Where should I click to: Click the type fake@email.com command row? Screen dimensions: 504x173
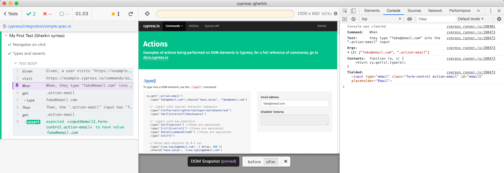(x=73, y=100)
